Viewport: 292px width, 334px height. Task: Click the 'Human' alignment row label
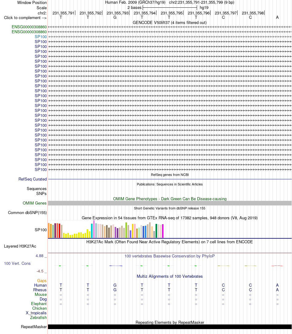40,285
